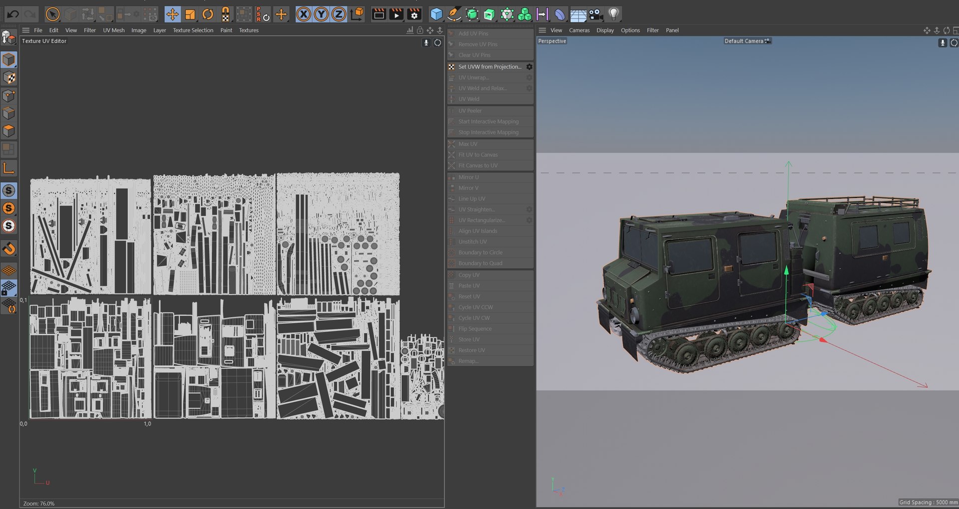Click the Perspective view label
Viewport: 959px width, 509px height.
point(552,41)
